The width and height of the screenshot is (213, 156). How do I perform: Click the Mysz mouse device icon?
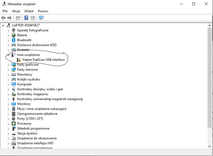pos(14,109)
